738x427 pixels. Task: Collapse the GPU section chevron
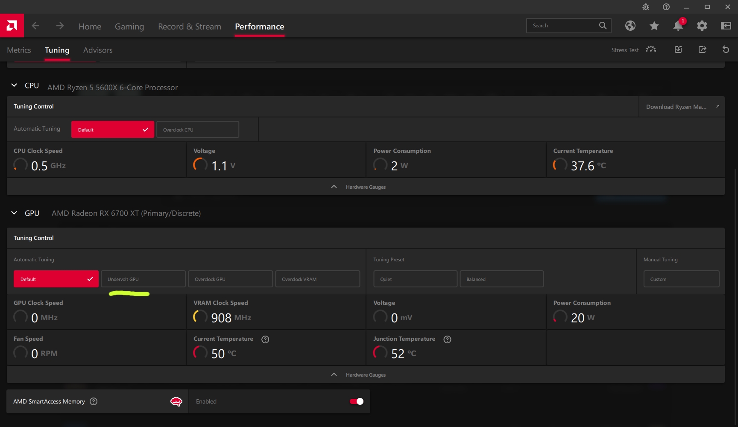point(14,213)
